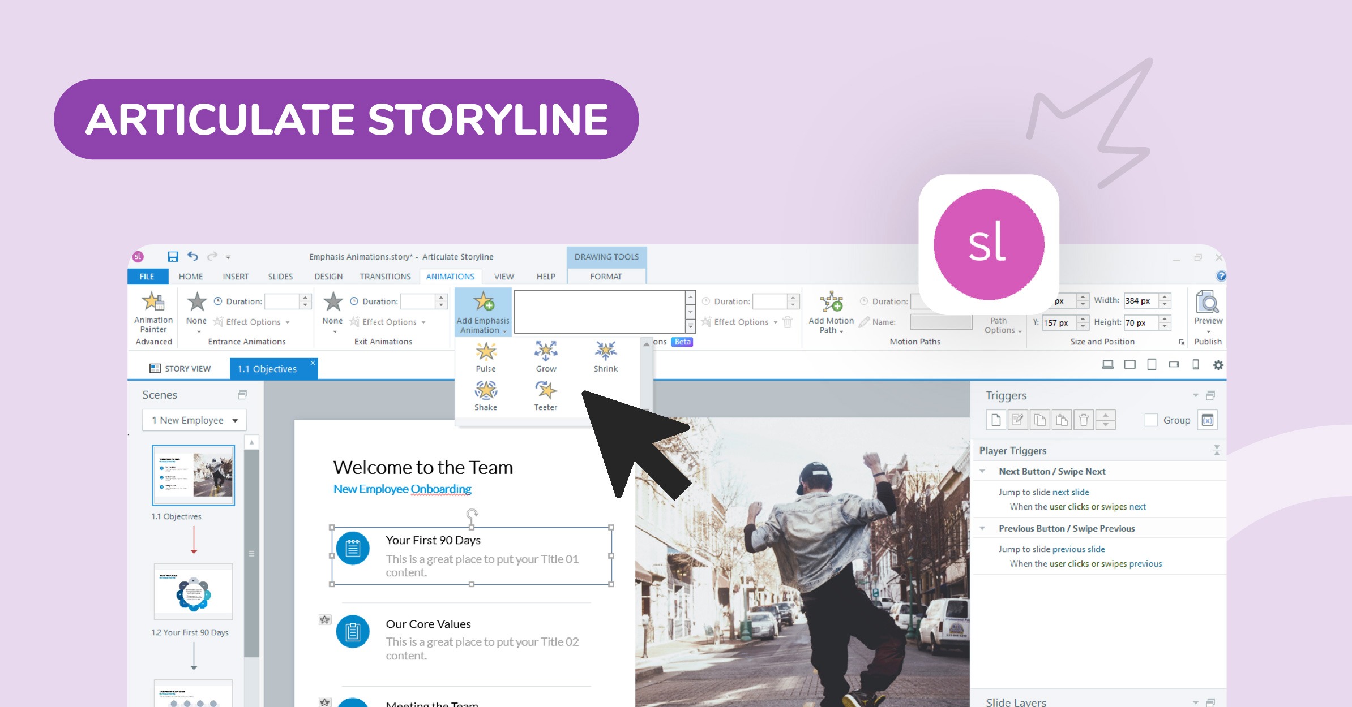Open the Triggers panel options arrow
The height and width of the screenshot is (707, 1352).
click(1195, 395)
